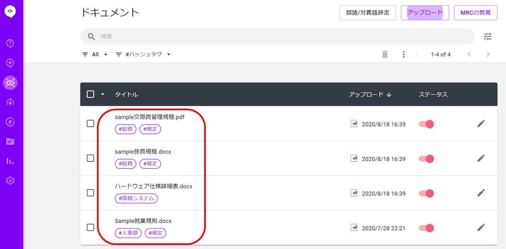
Task: Open document sample旅費規程.docx
Action: click(143, 152)
